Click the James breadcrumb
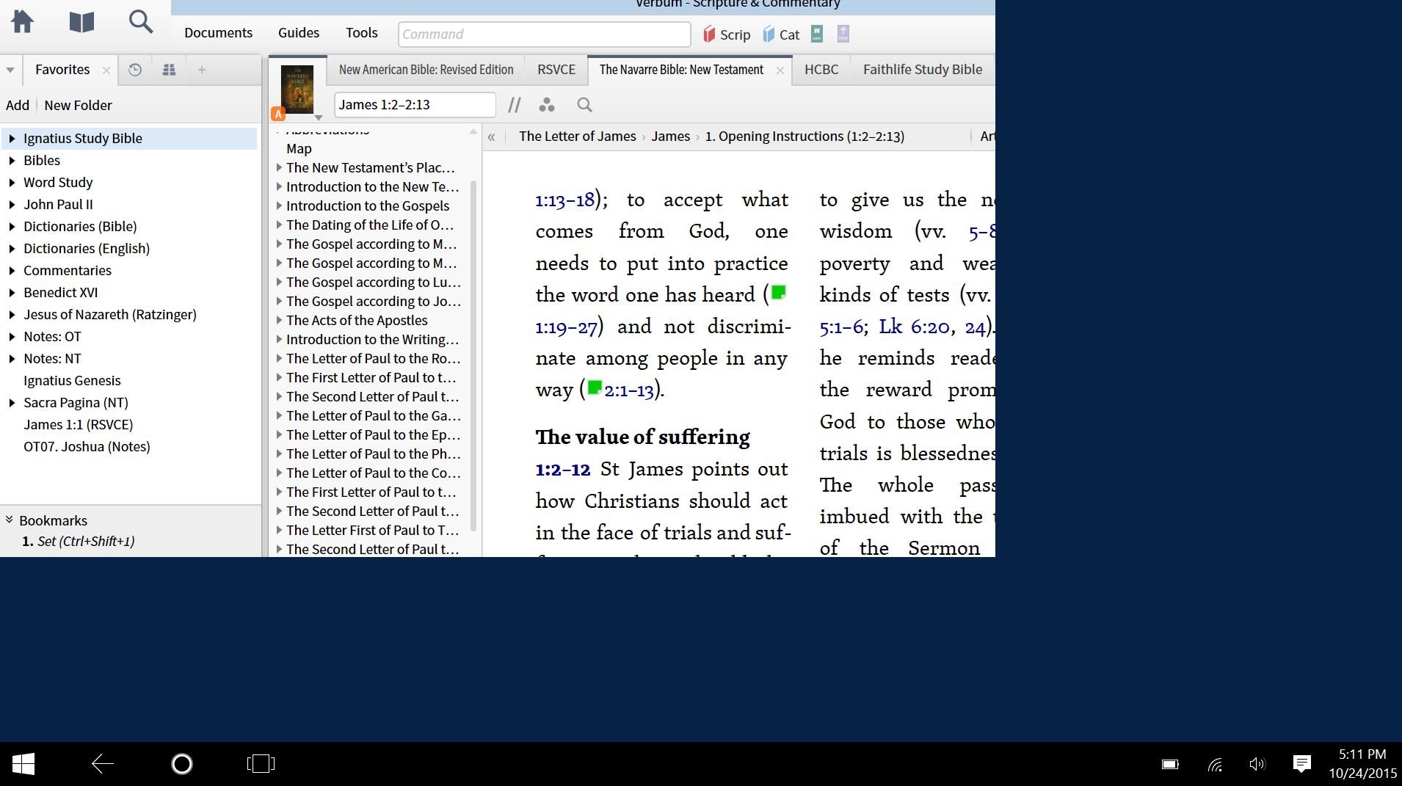 click(670, 137)
